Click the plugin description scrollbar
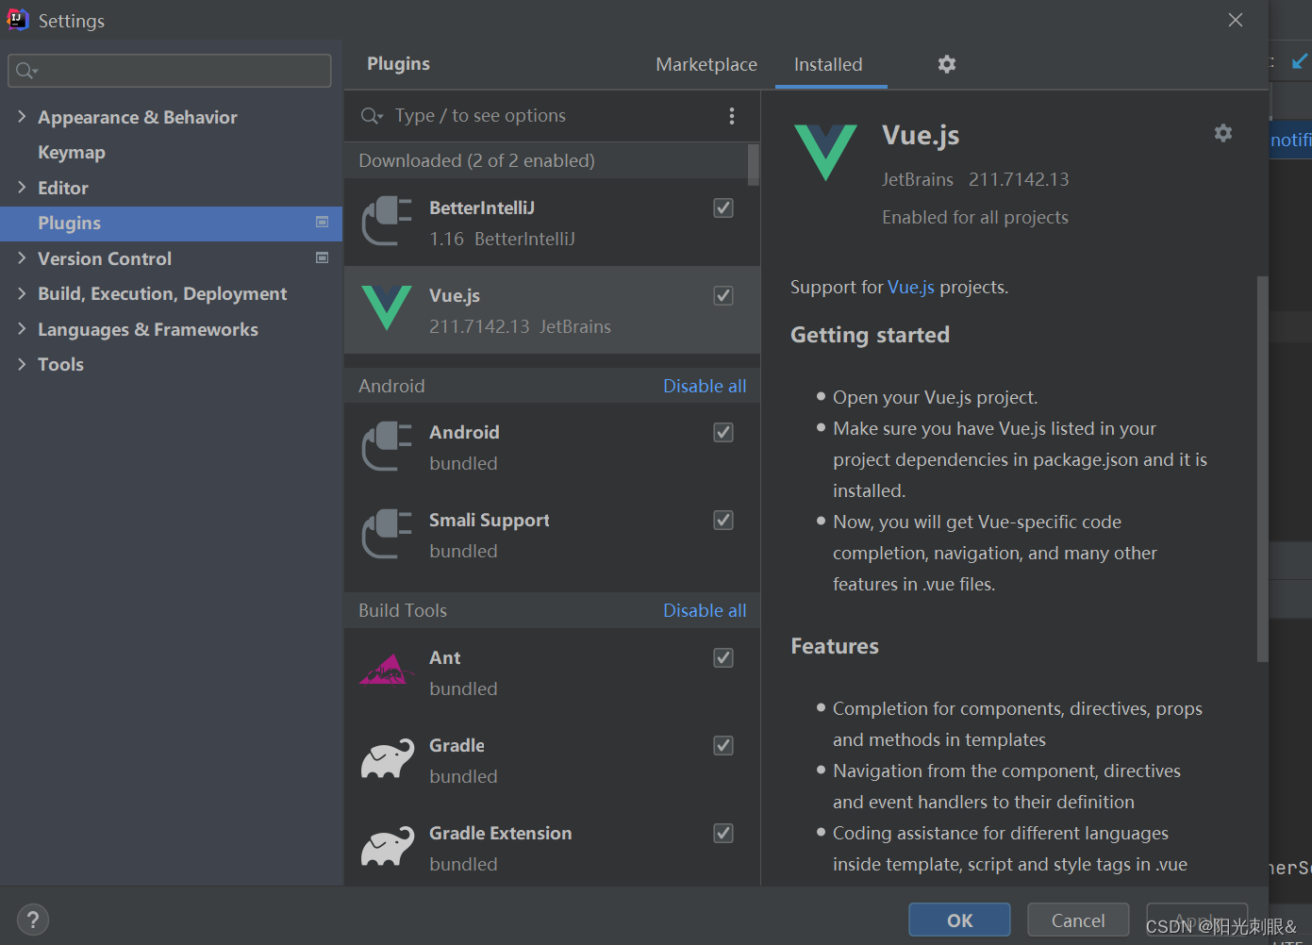 (1262, 469)
